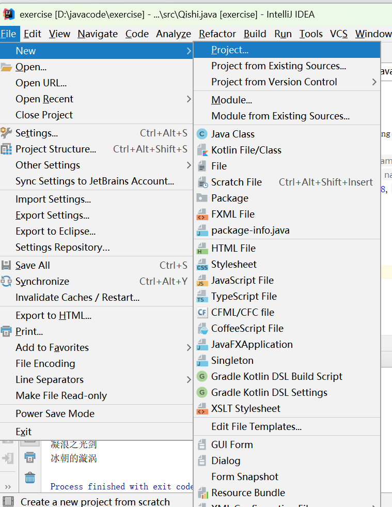This screenshot has width=392, height=507.
Task: Select Project from Existing Sources...
Action: coord(287,66)
